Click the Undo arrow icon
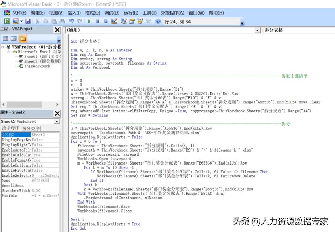Image resolution: width=335 pixels, height=232 pixels. [71, 21]
